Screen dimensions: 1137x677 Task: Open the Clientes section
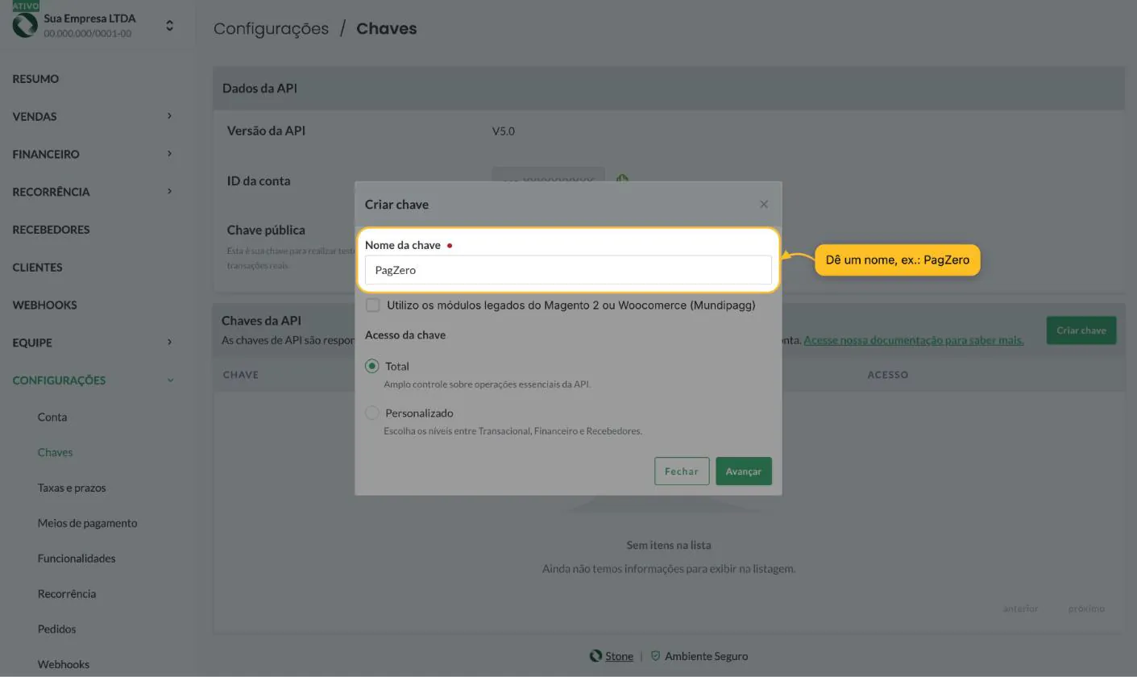pyautogui.click(x=37, y=268)
